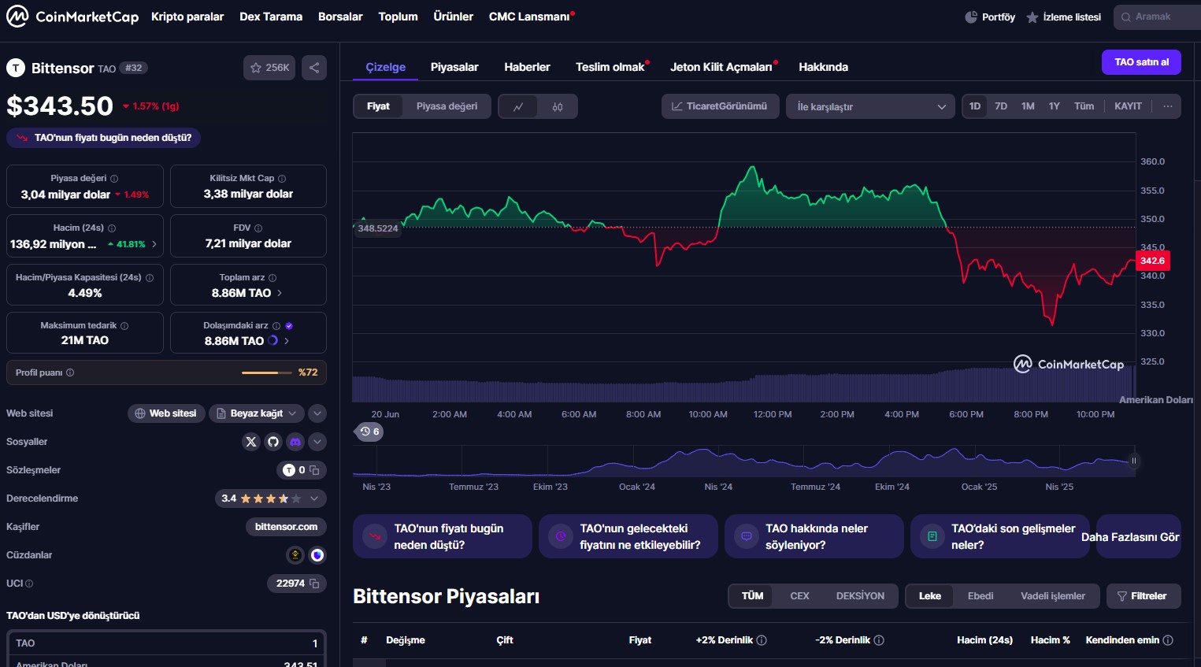Expand the Dolaşımdaki arz details arrow

coord(287,341)
